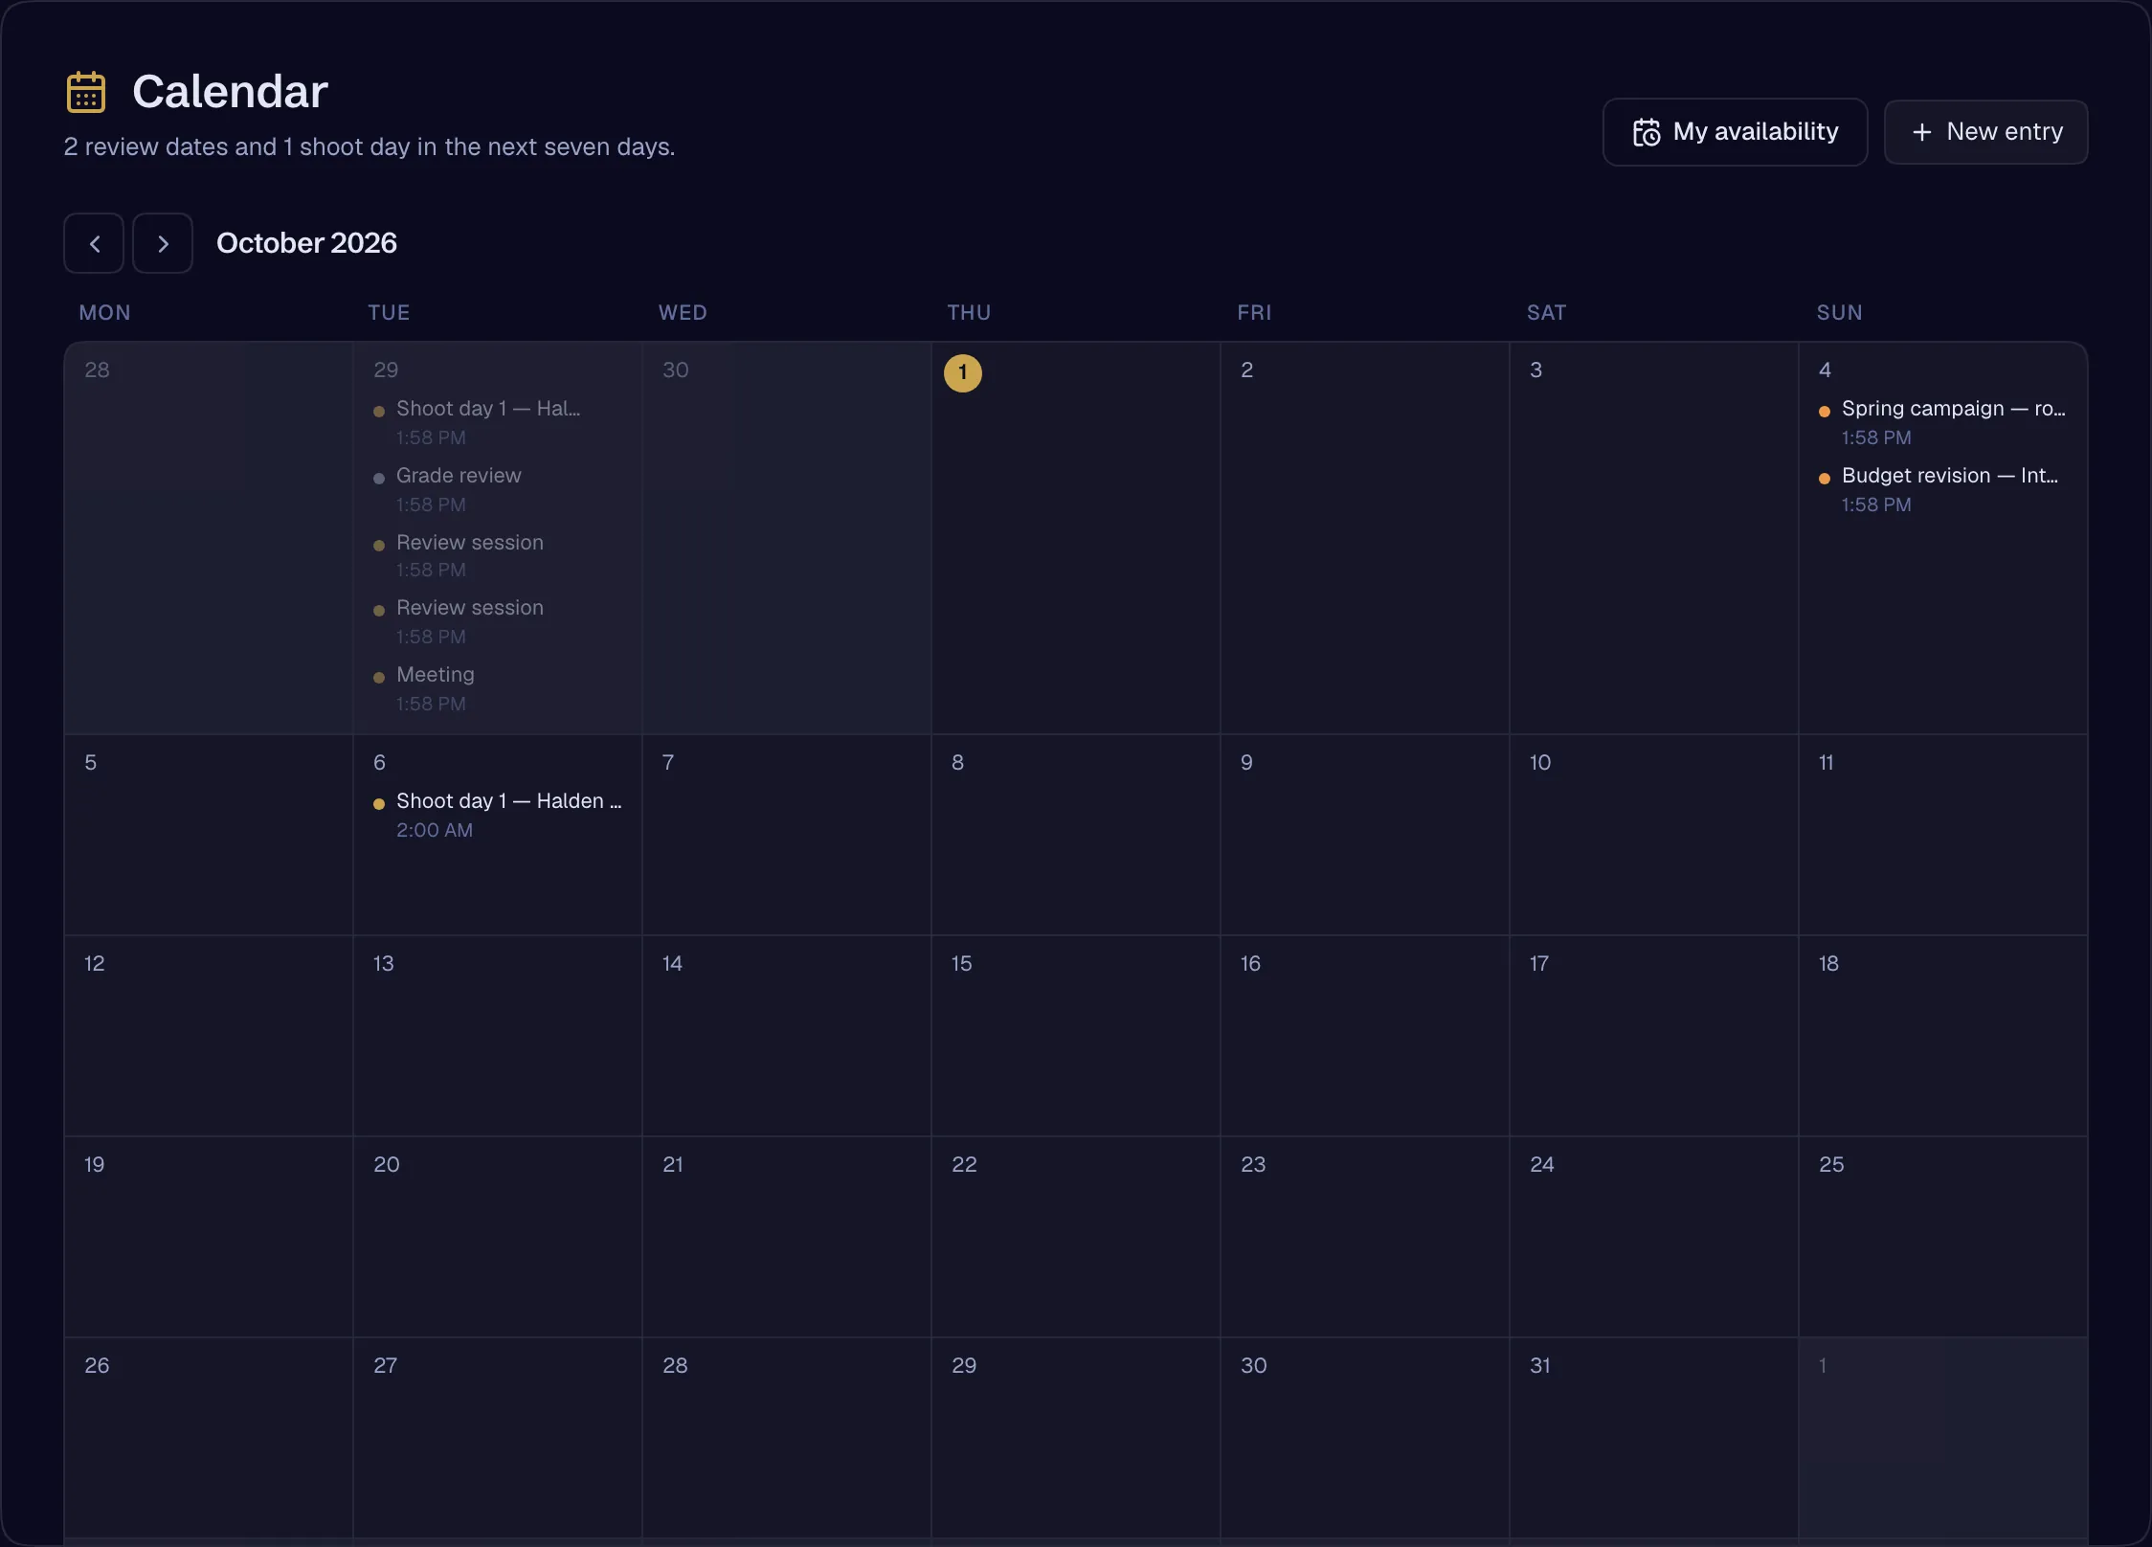2152x1547 pixels.
Task: Open My availability
Action: 1735,132
